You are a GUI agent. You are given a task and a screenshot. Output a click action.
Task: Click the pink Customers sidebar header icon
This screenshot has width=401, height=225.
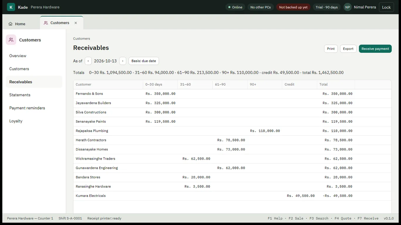point(11,40)
